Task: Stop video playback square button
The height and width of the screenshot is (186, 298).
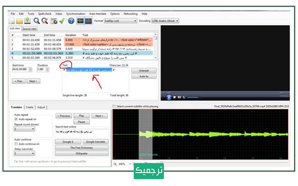Action: (174, 97)
